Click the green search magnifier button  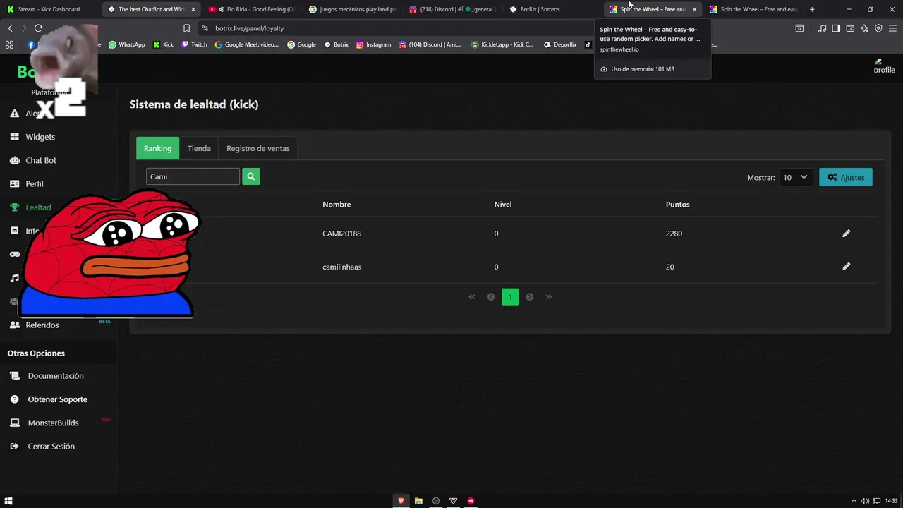pos(250,176)
